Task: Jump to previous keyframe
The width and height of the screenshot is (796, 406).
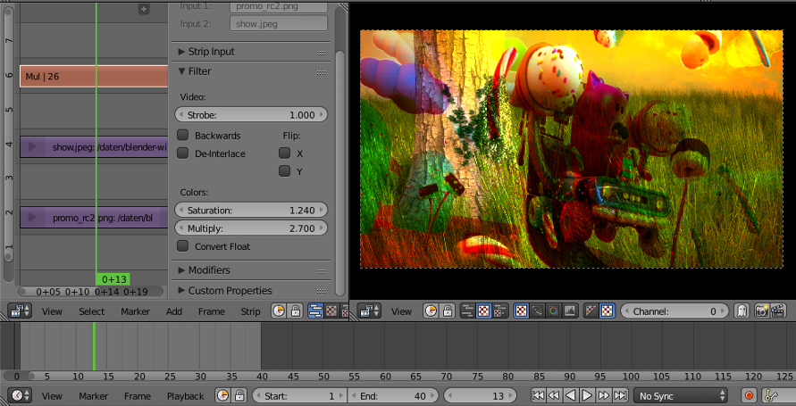Action: coord(555,396)
